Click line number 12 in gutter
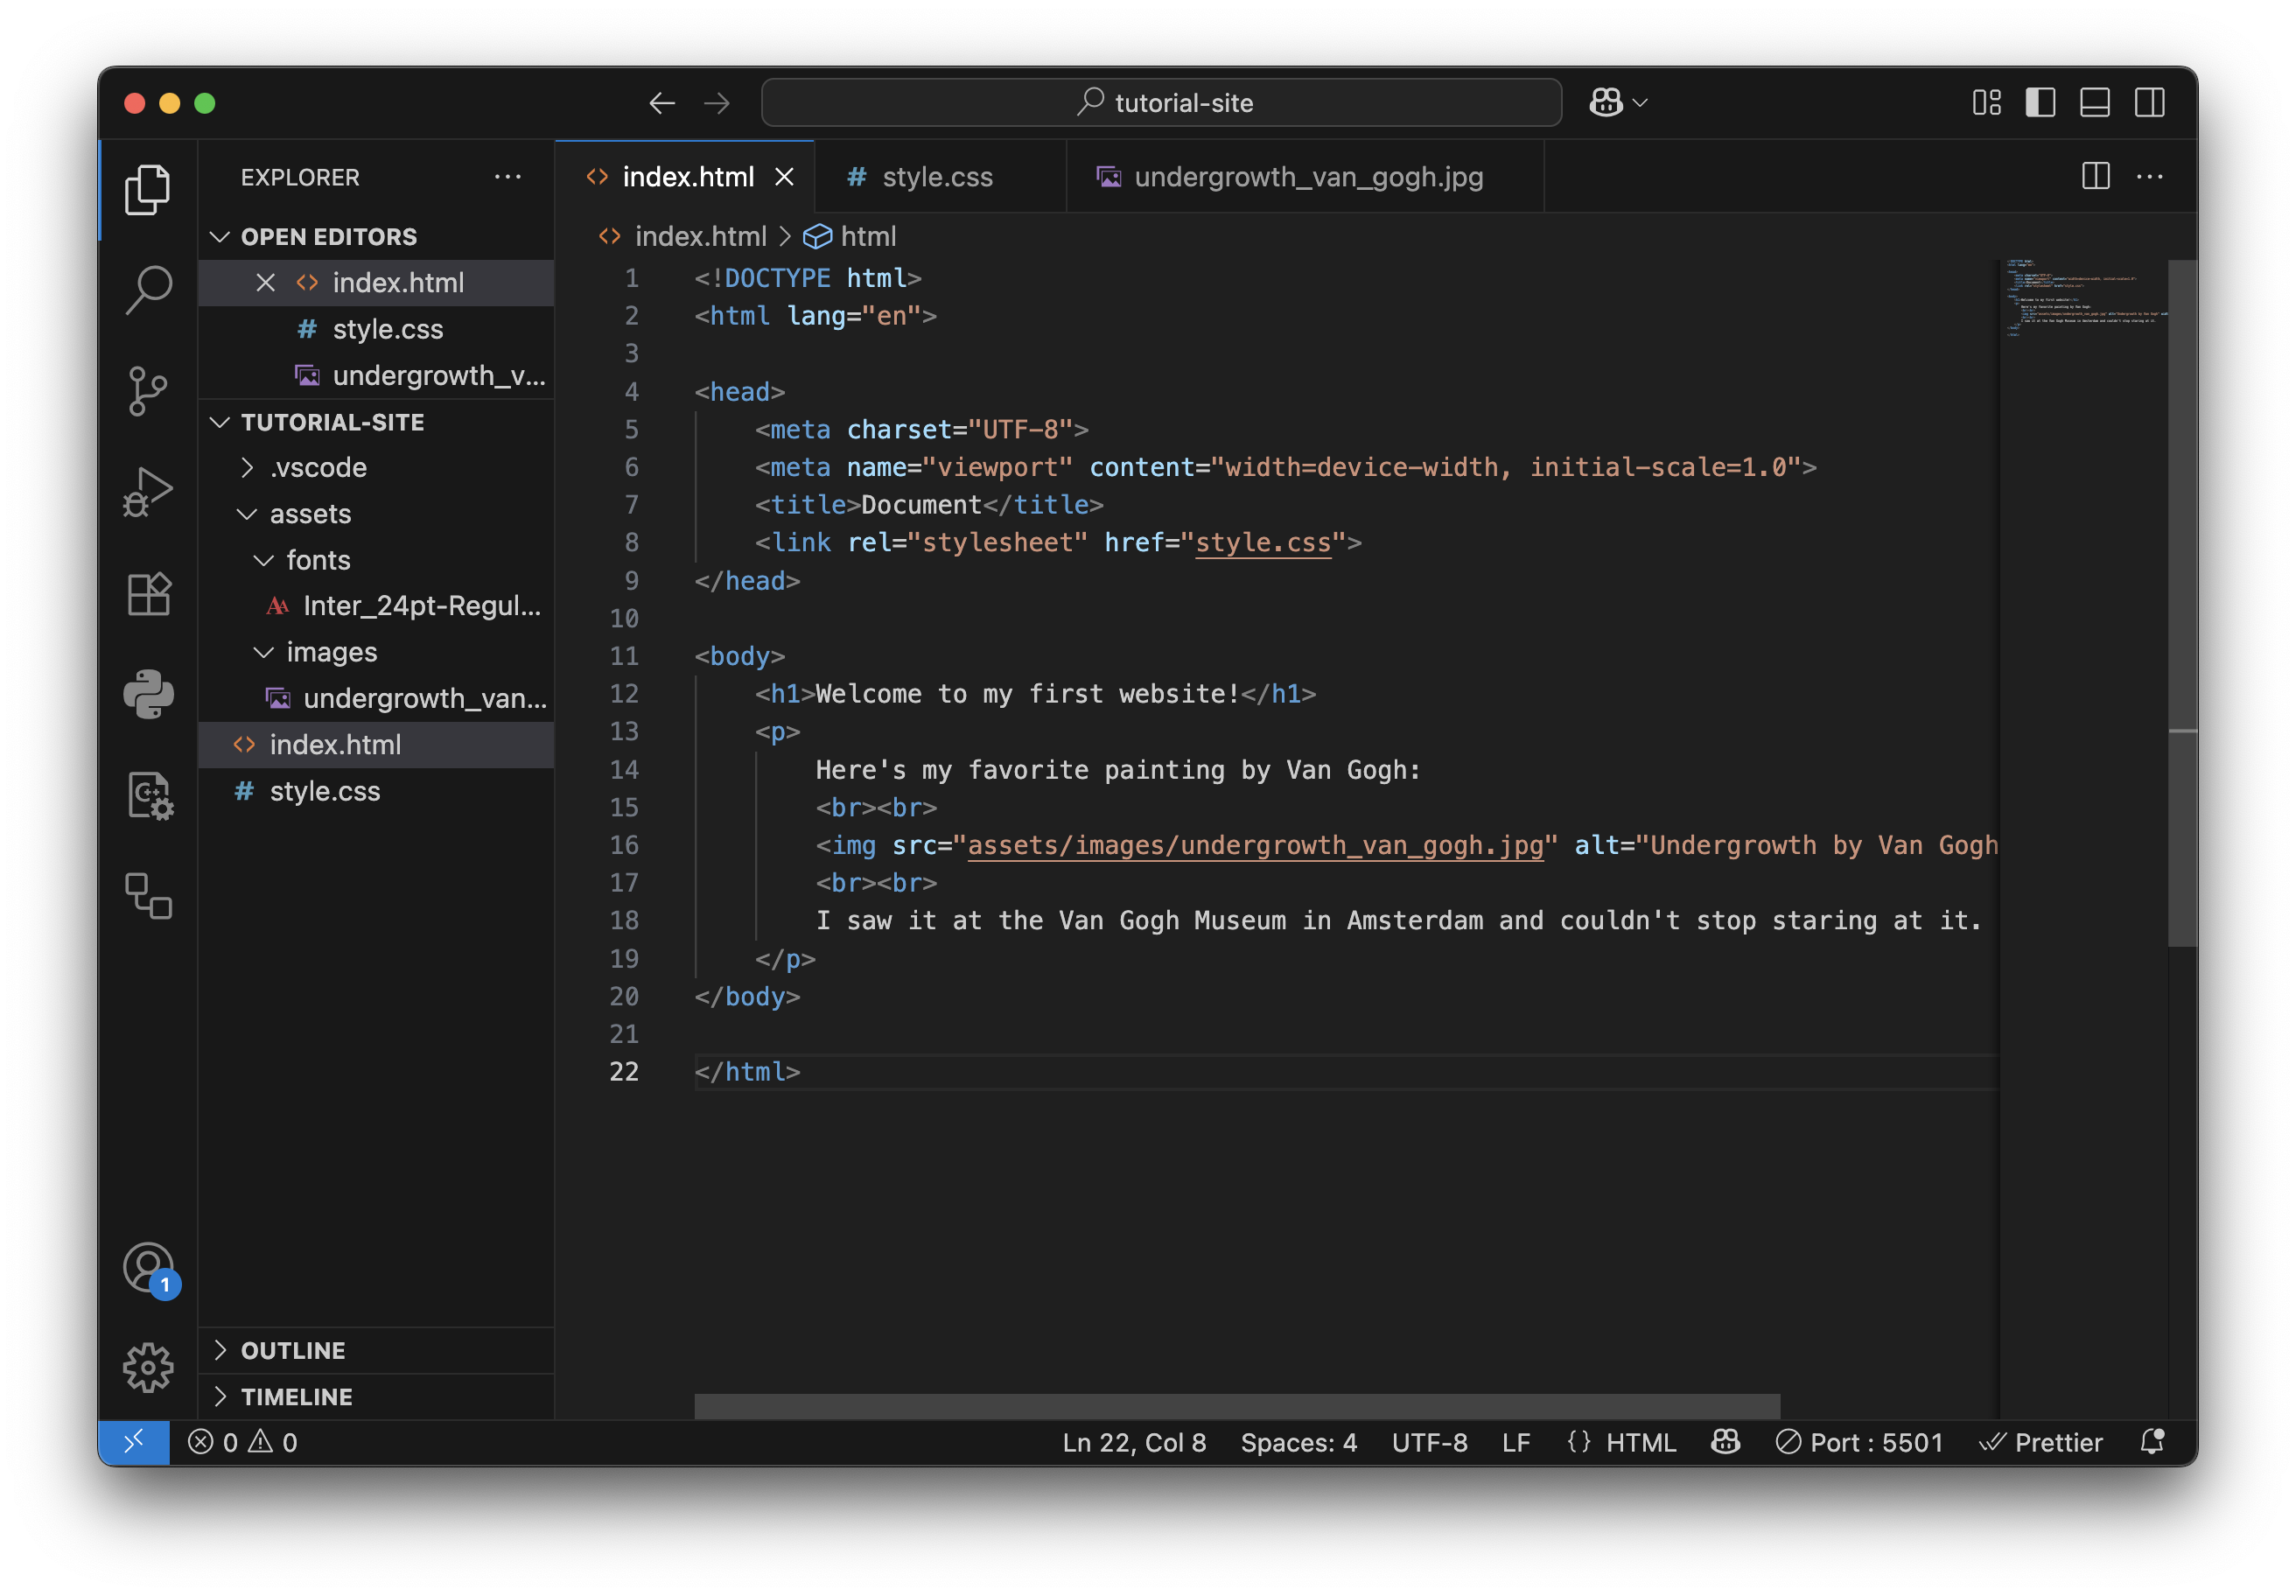The image size is (2296, 1596). [624, 694]
